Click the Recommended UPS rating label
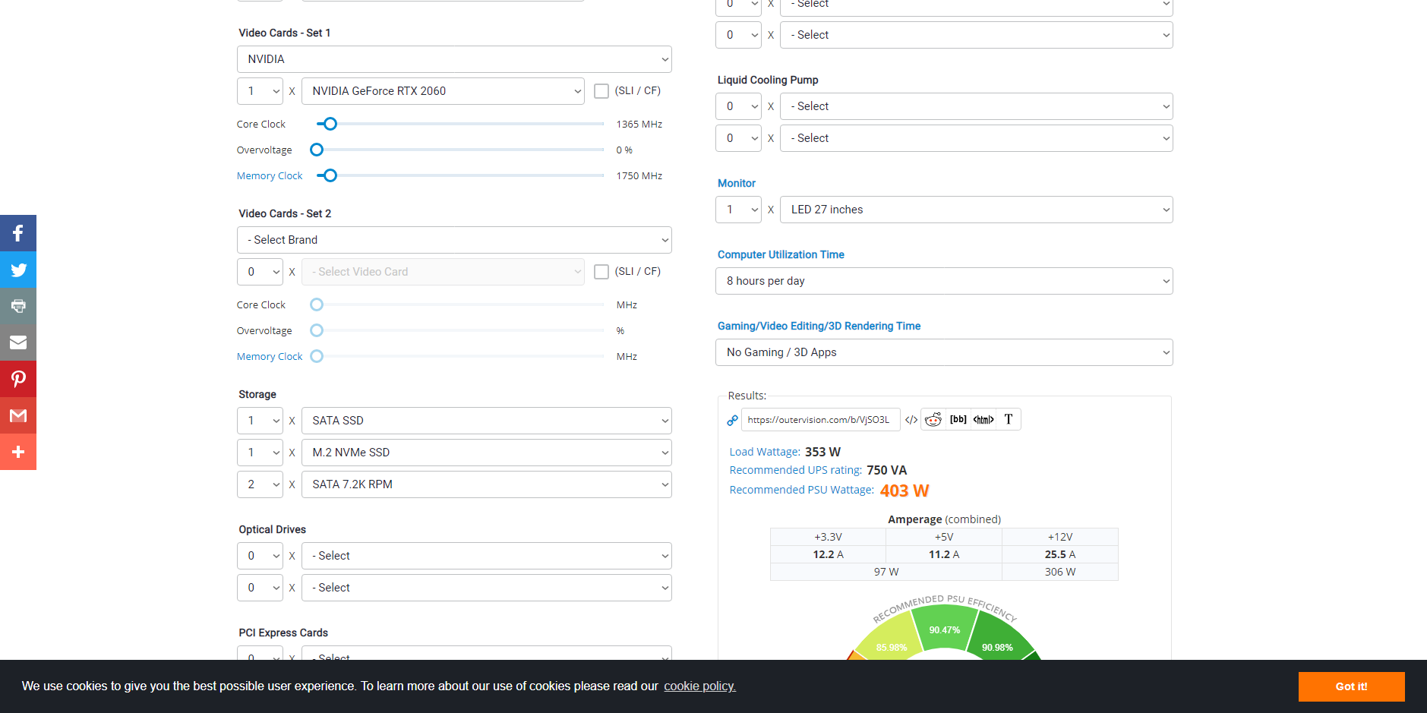The width and height of the screenshot is (1427, 713). (x=796, y=470)
